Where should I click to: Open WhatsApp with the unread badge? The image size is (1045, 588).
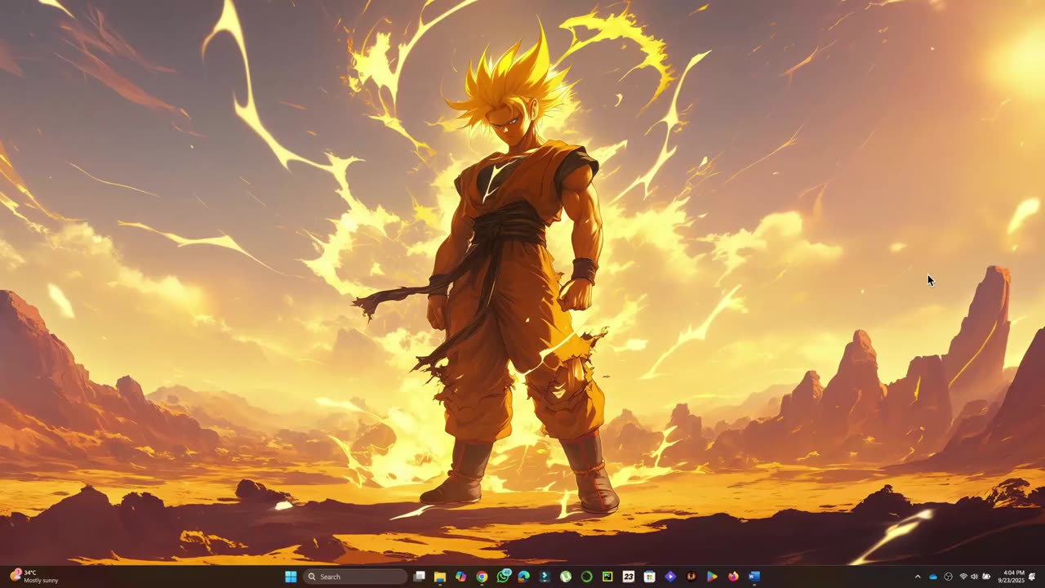503,577
